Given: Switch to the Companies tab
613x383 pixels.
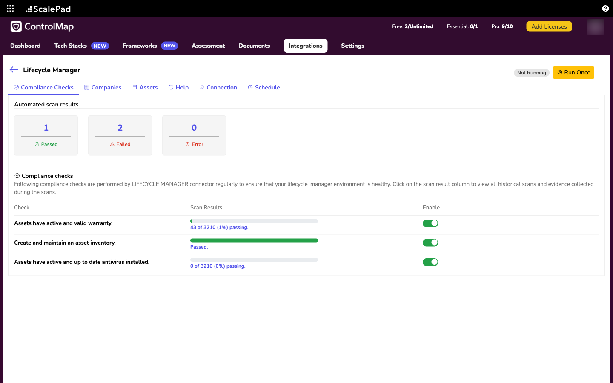Looking at the screenshot, I should (103, 87).
